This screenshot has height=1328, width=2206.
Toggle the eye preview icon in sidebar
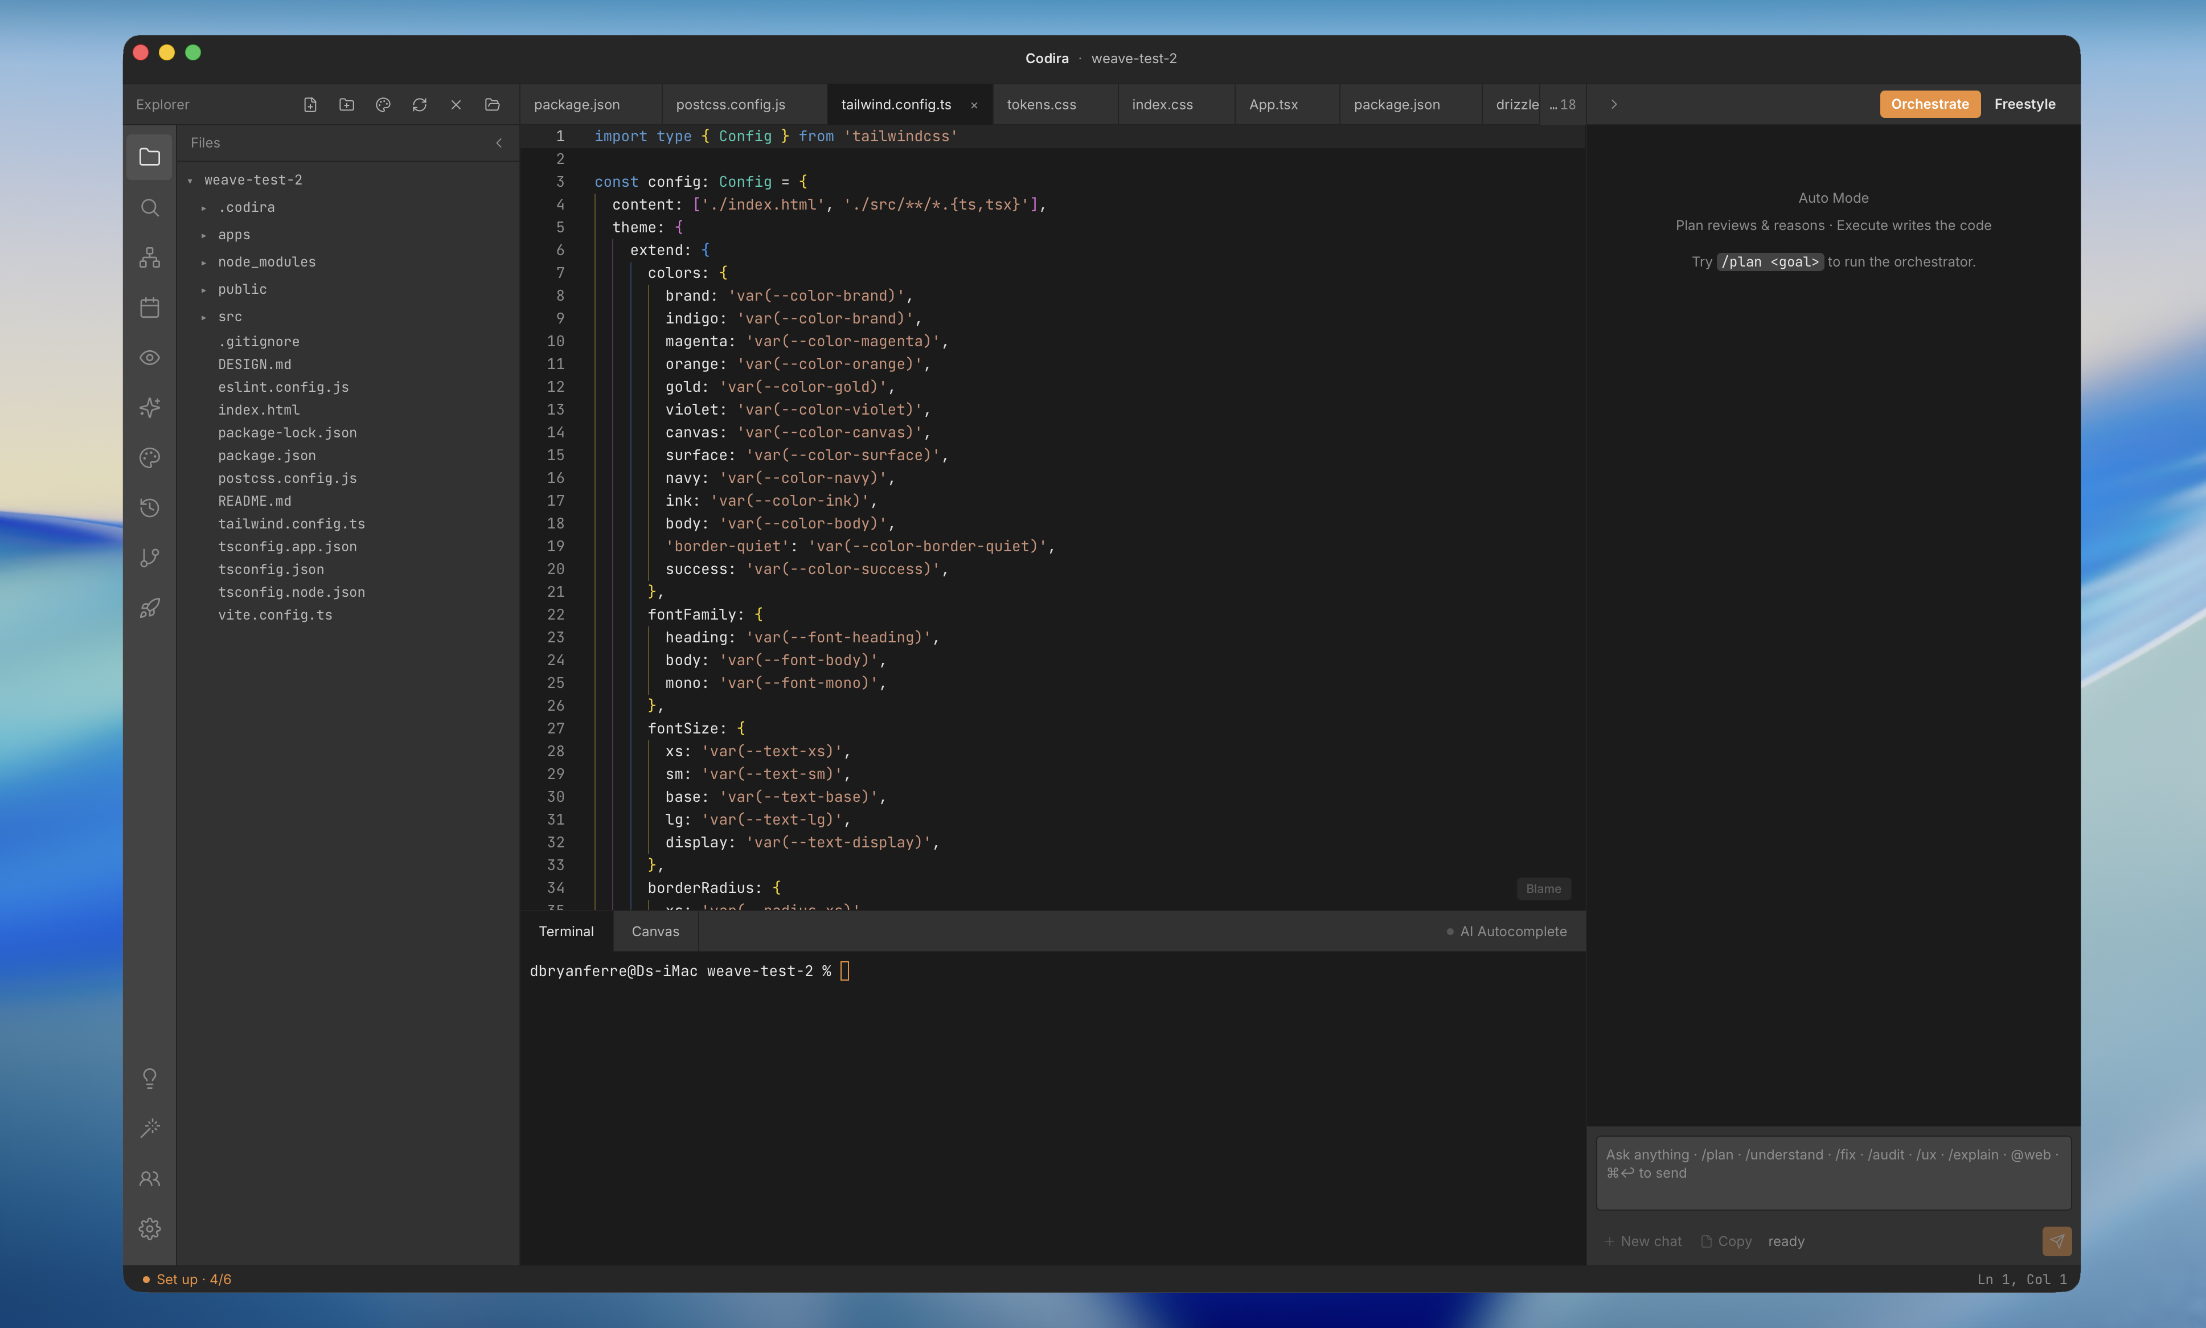pos(149,358)
